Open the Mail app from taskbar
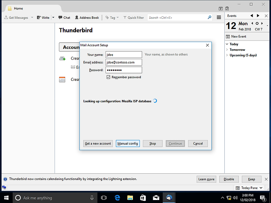Image resolution: width=271 pixels, height=203 pixels. [156, 198]
